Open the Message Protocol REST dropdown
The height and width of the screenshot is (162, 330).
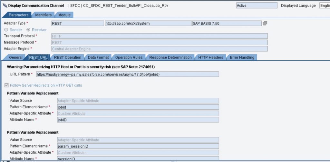[x=160, y=42]
